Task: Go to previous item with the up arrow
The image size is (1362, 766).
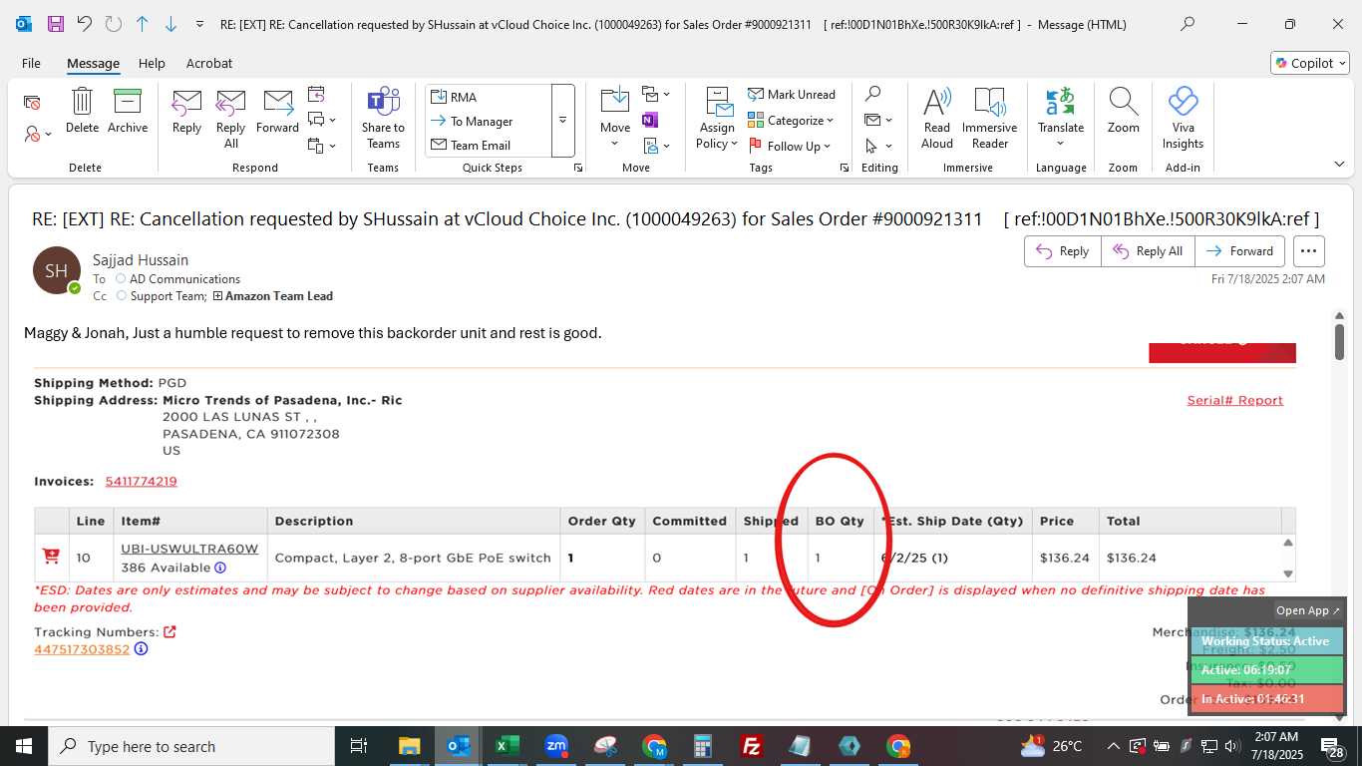Action: click(x=142, y=24)
